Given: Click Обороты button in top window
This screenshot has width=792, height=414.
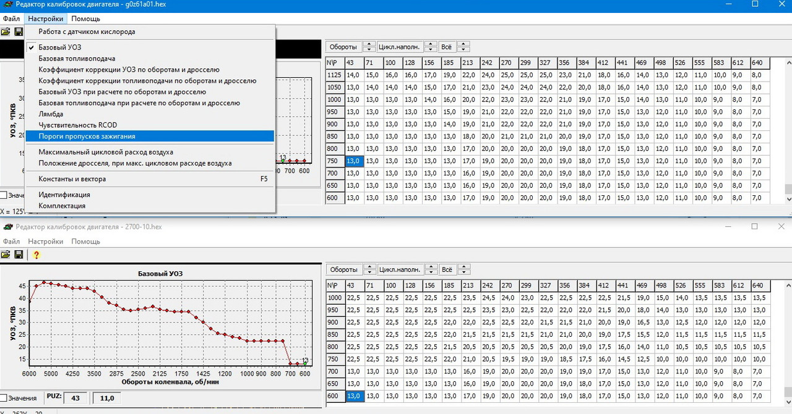Looking at the screenshot, I should click(343, 47).
